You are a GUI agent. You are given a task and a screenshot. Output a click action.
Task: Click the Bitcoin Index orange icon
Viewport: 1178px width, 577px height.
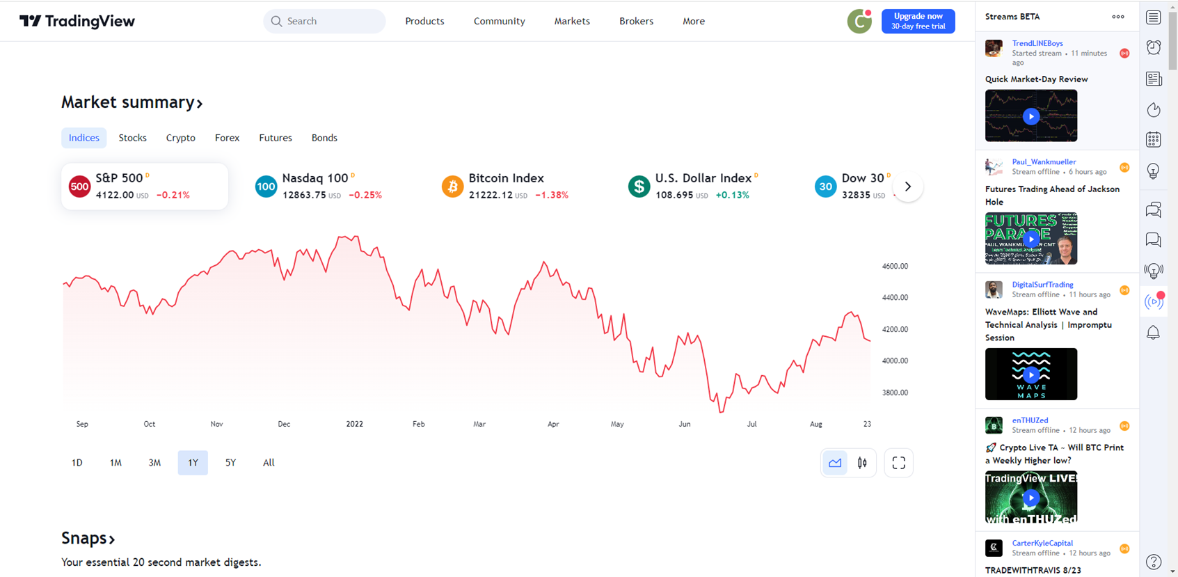452,187
